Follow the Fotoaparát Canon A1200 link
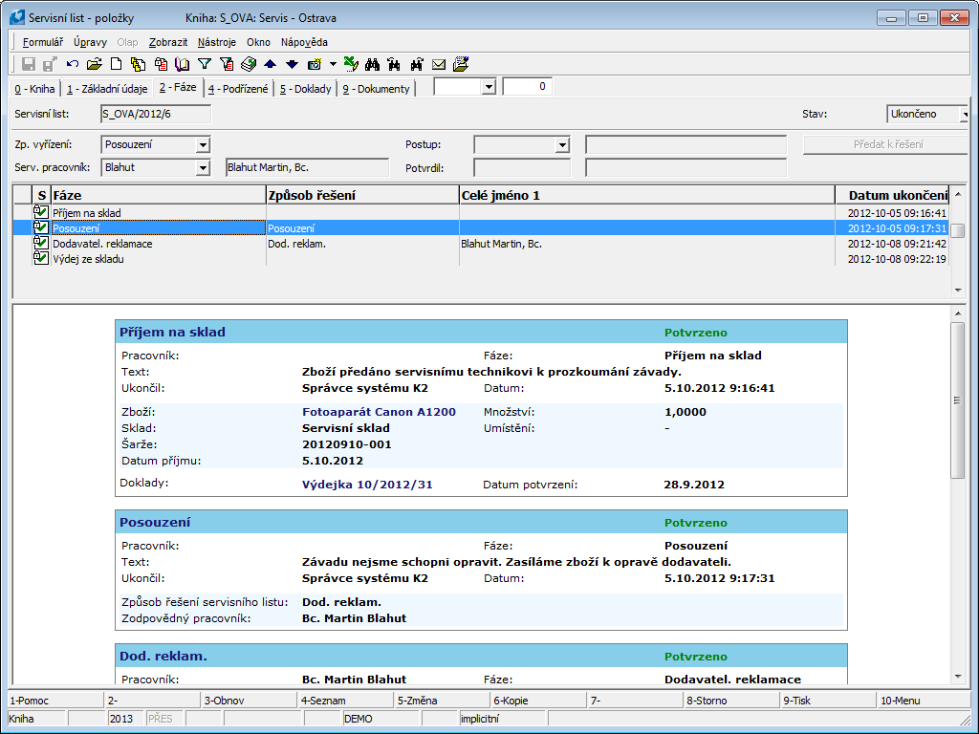Viewport: 979px width, 734px height. point(379,412)
